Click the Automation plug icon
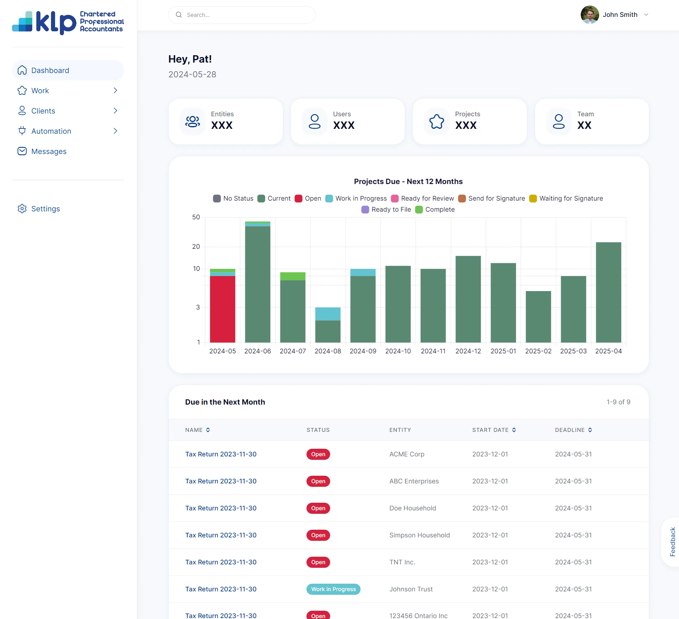 click(22, 131)
